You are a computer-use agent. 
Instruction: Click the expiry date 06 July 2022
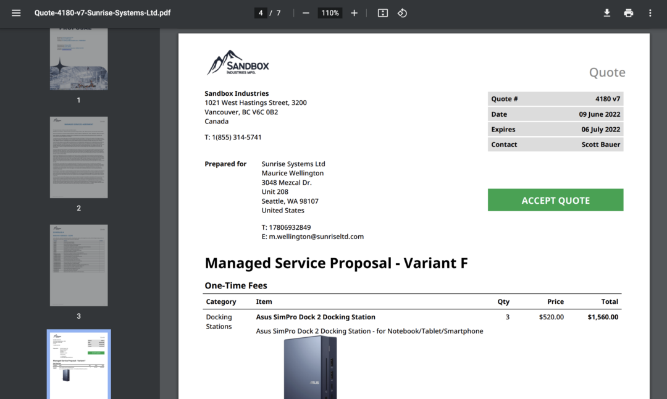click(601, 129)
